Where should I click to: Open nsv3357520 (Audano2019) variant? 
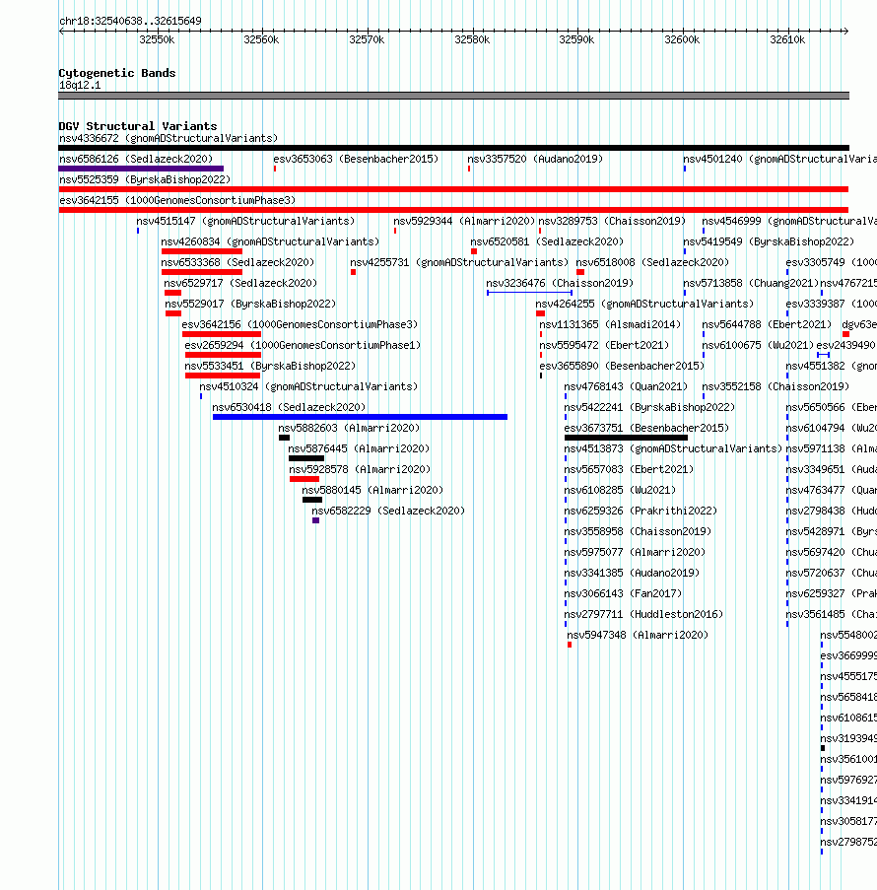[x=535, y=159]
